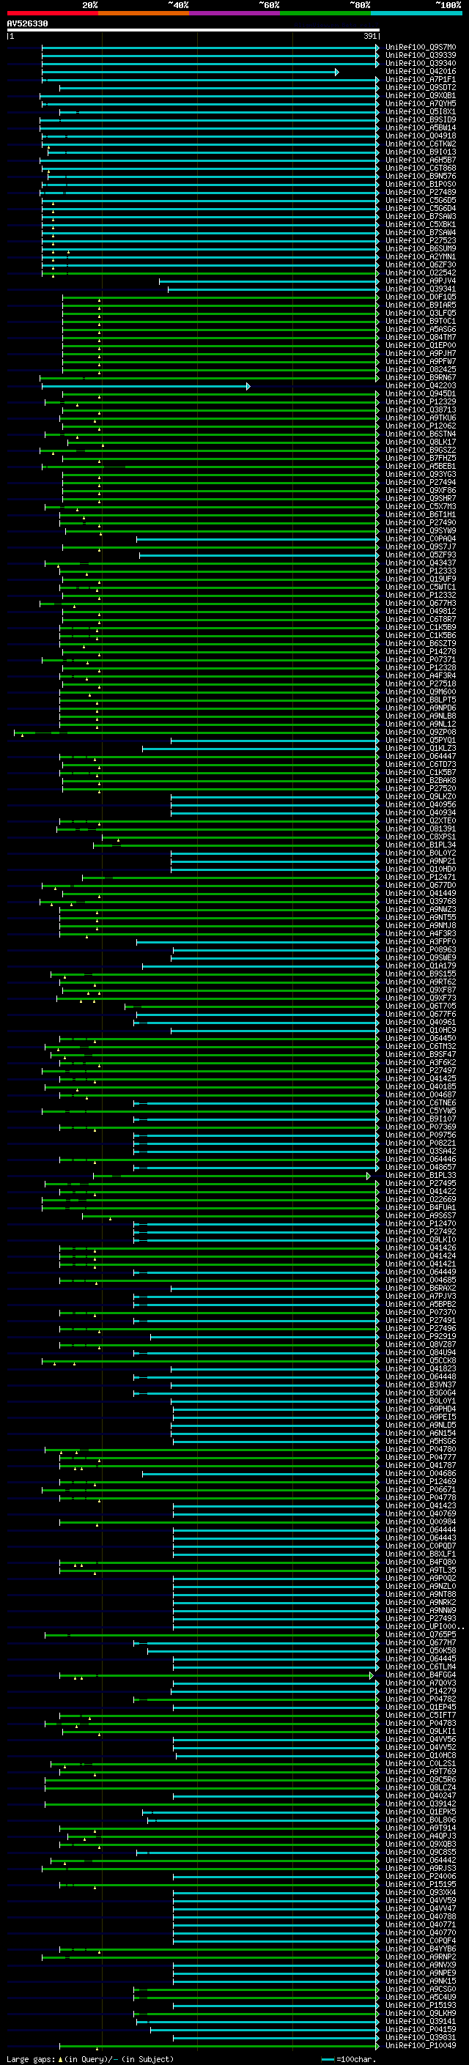Image resolution: width=469 pixels, height=2065 pixels.
Task: Click arrowhead ending the Q42203 alignment bar
Action: point(248,386)
